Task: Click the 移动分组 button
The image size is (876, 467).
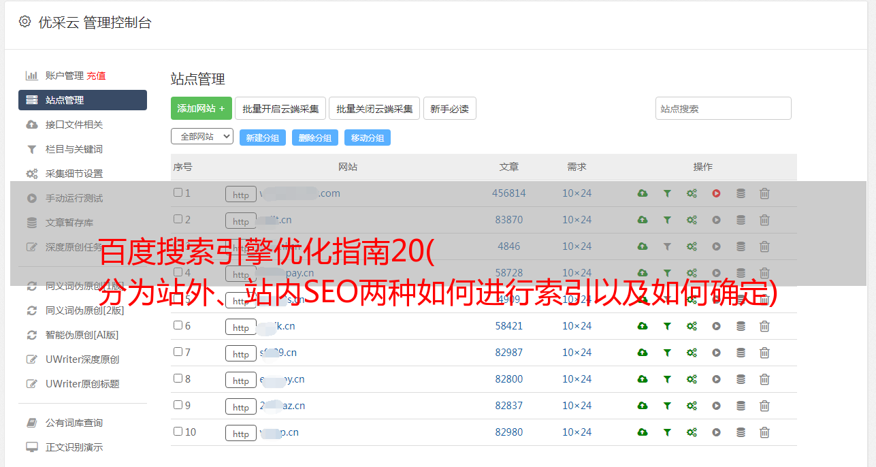Action: pos(368,138)
